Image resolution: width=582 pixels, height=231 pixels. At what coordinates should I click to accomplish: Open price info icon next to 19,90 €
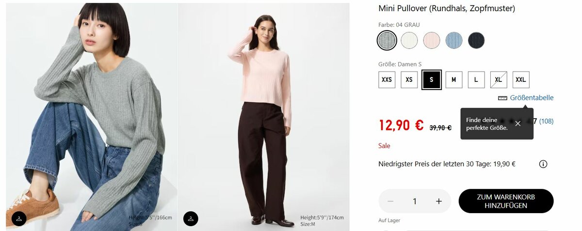[x=543, y=164]
